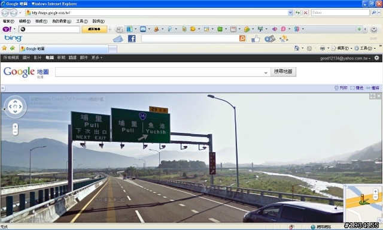Click the 連結 link above the map
The image size is (383, 230).
372,88
